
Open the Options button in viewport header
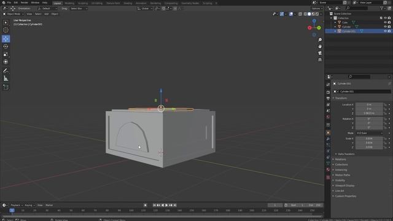(x=317, y=9)
